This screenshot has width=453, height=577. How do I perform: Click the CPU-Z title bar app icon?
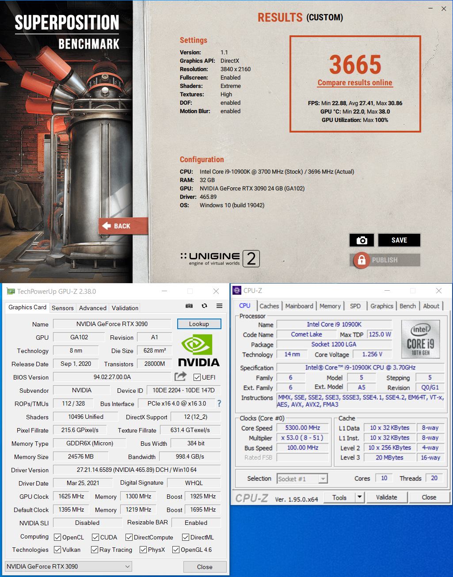click(x=237, y=290)
